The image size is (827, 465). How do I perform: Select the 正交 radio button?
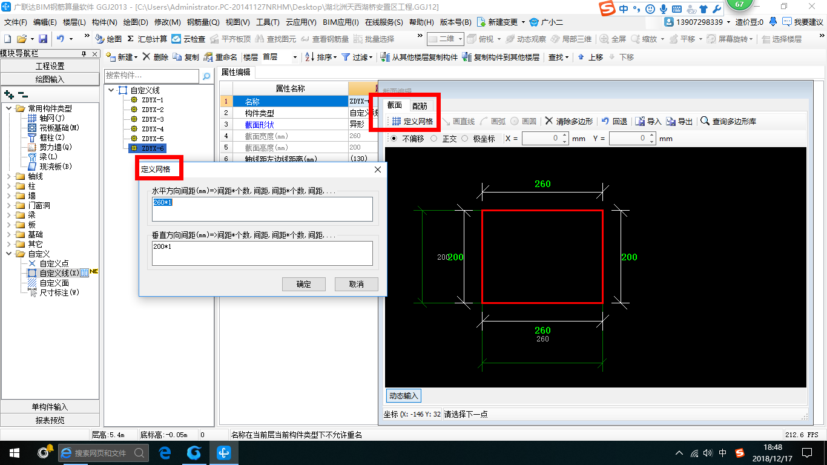433,139
